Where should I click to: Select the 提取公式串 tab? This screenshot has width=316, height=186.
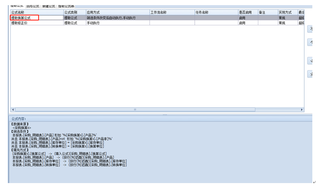[x=66, y=6]
